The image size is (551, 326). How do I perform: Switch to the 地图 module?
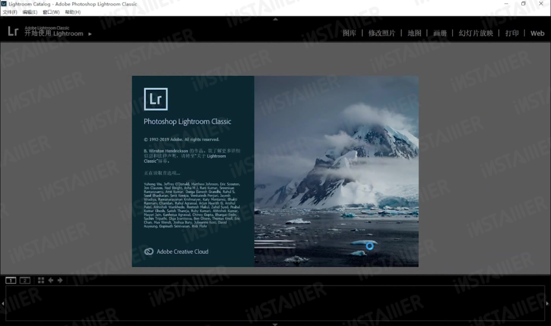point(414,33)
